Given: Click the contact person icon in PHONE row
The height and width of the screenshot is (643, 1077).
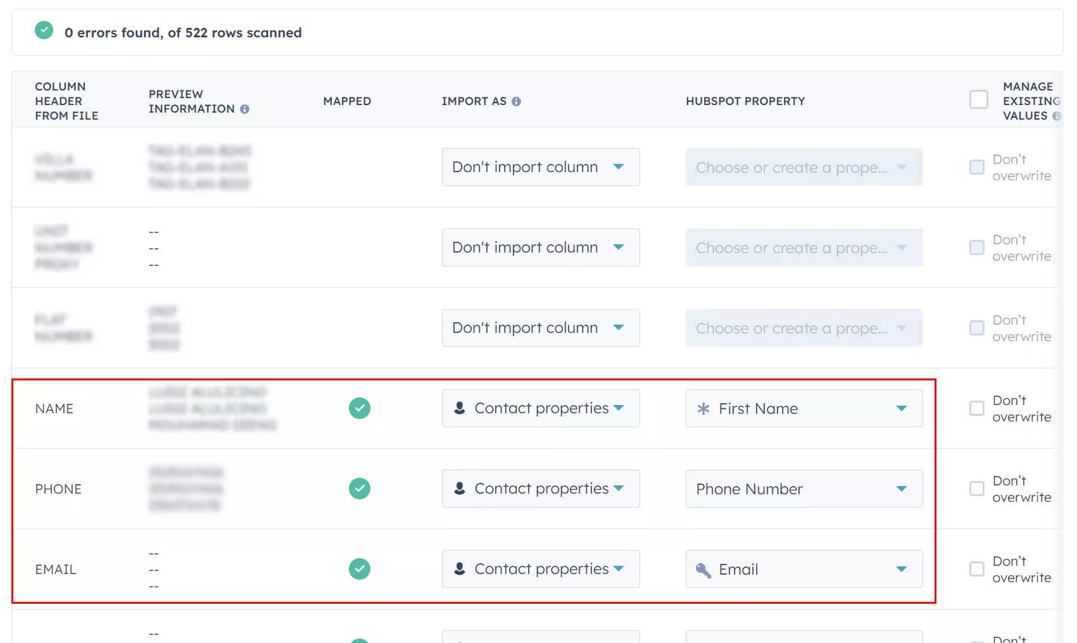Looking at the screenshot, I should coord(460,489).
